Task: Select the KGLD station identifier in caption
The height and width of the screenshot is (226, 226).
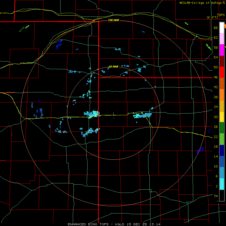Action: [120, 224]
